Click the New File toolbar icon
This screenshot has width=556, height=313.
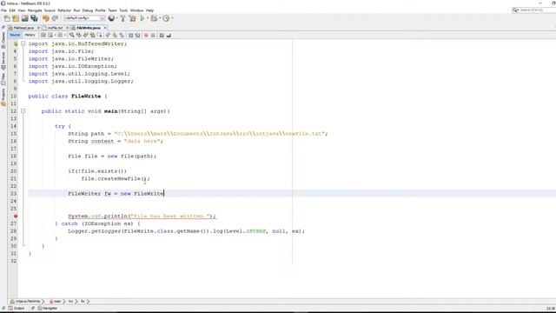(7, 18)
